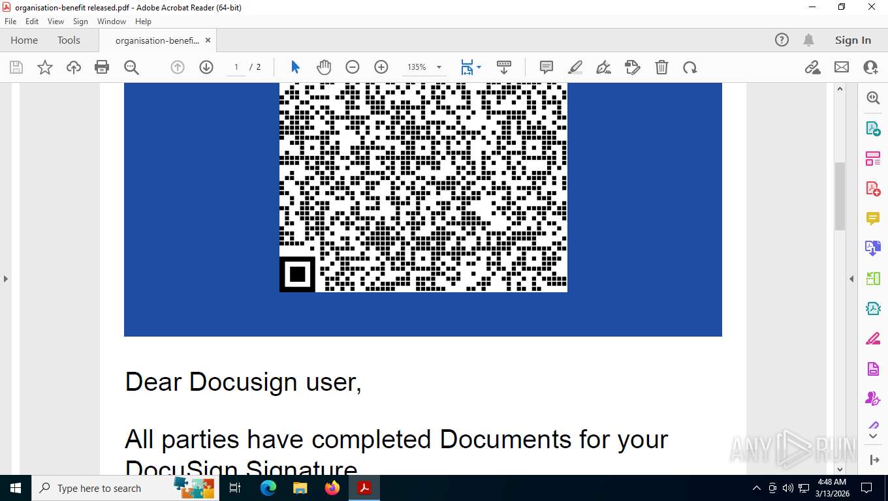Click the page number input field
The image size is (888, 501).
(236, 67)
